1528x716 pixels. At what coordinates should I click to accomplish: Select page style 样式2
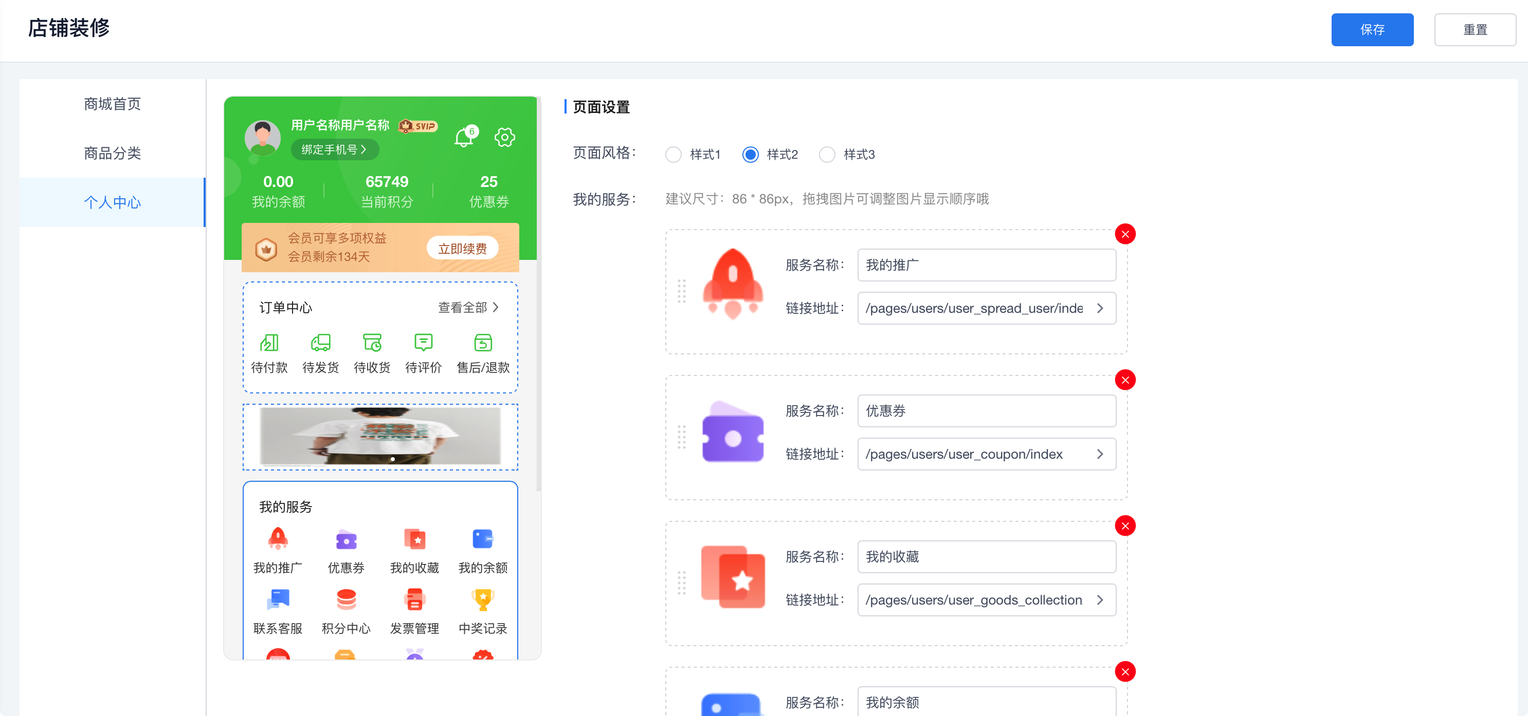coord(750,155)
